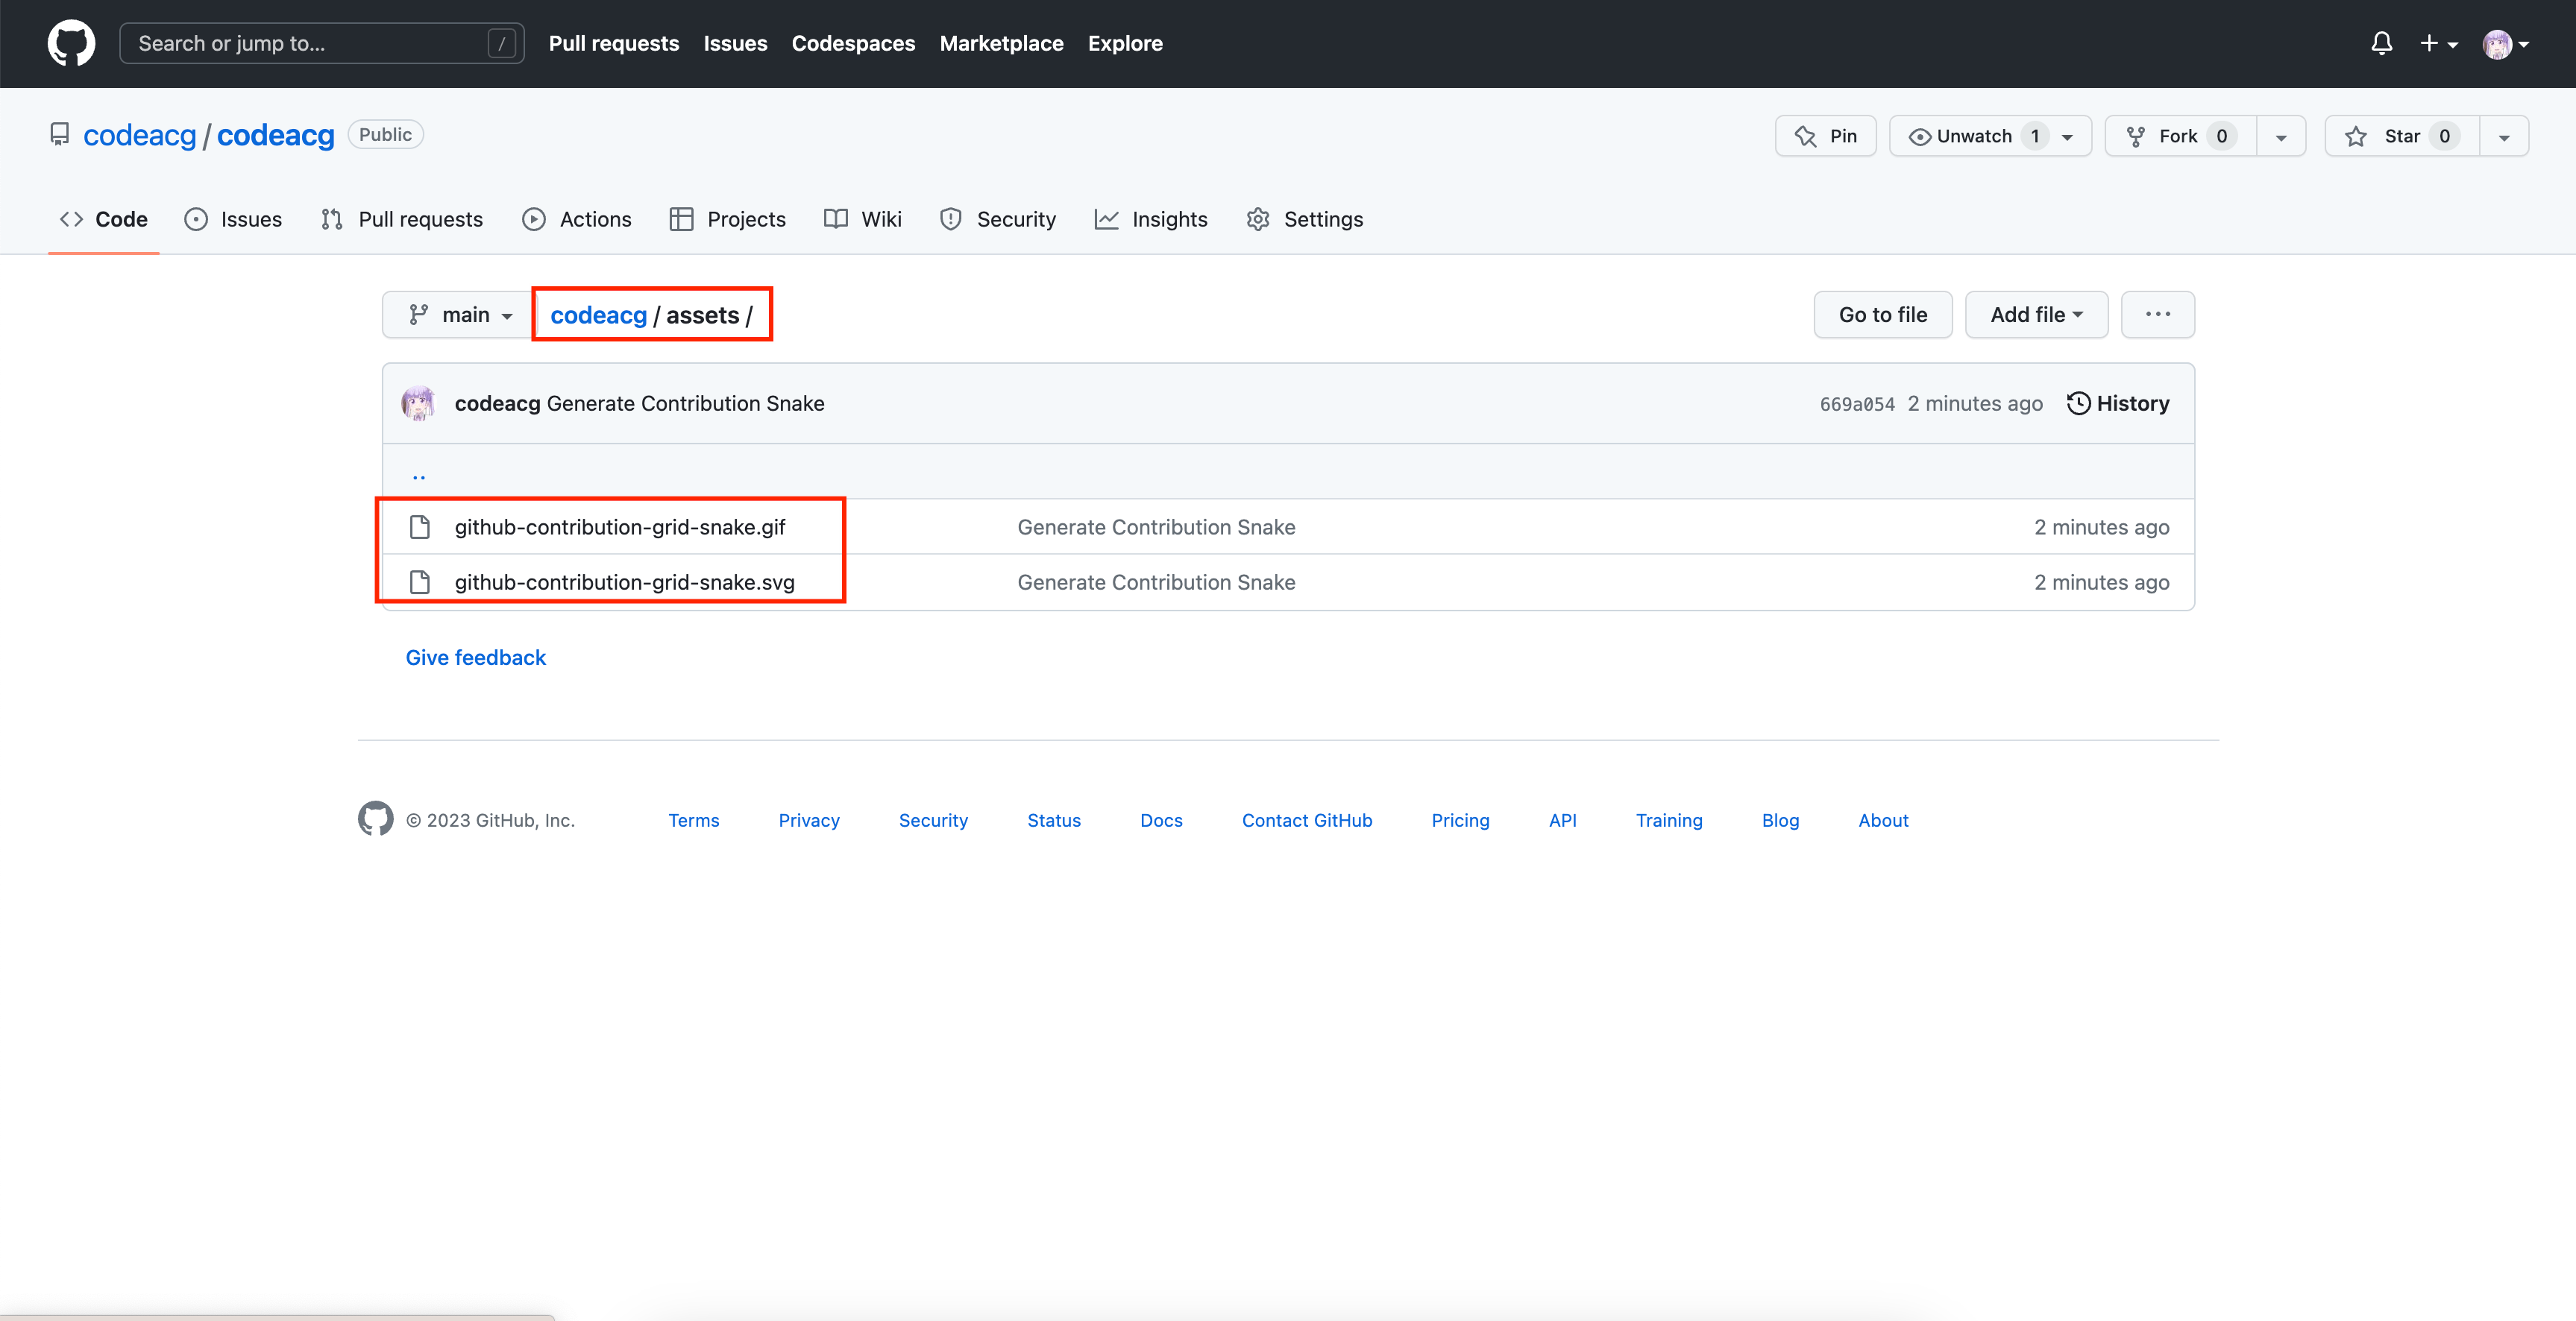This screenshot has height=1321, width=2576.
Task: Fork this repository
Action: pyautogui.click(x=2180, y=136)
